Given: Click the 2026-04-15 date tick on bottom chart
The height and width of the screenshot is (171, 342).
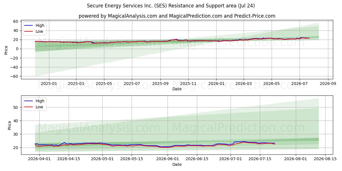Looking at the screenshot, I should pos(69,159).
